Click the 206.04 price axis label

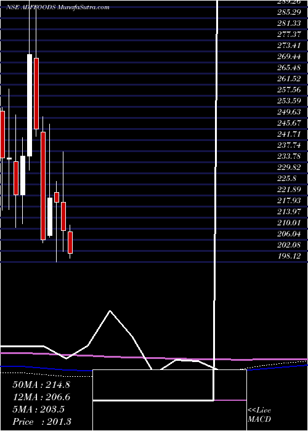point(289,233)
